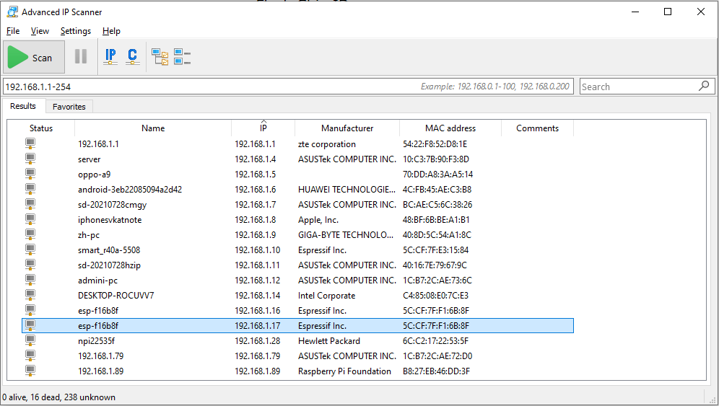This screenshot has width=719, height=406.
Task: Click the status icon for zh-pc
Action: pyautogui.click(x=30, y=234)
